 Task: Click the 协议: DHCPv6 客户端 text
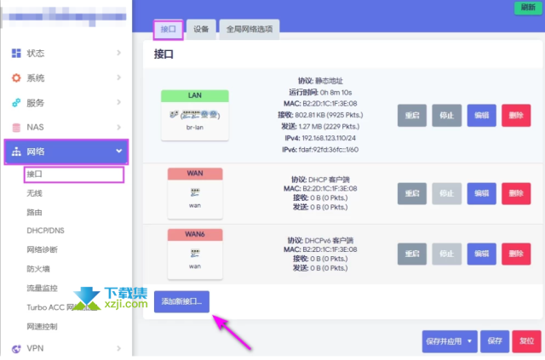(320, 241)
